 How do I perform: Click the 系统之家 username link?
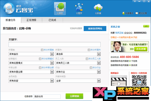click(115, 27)
